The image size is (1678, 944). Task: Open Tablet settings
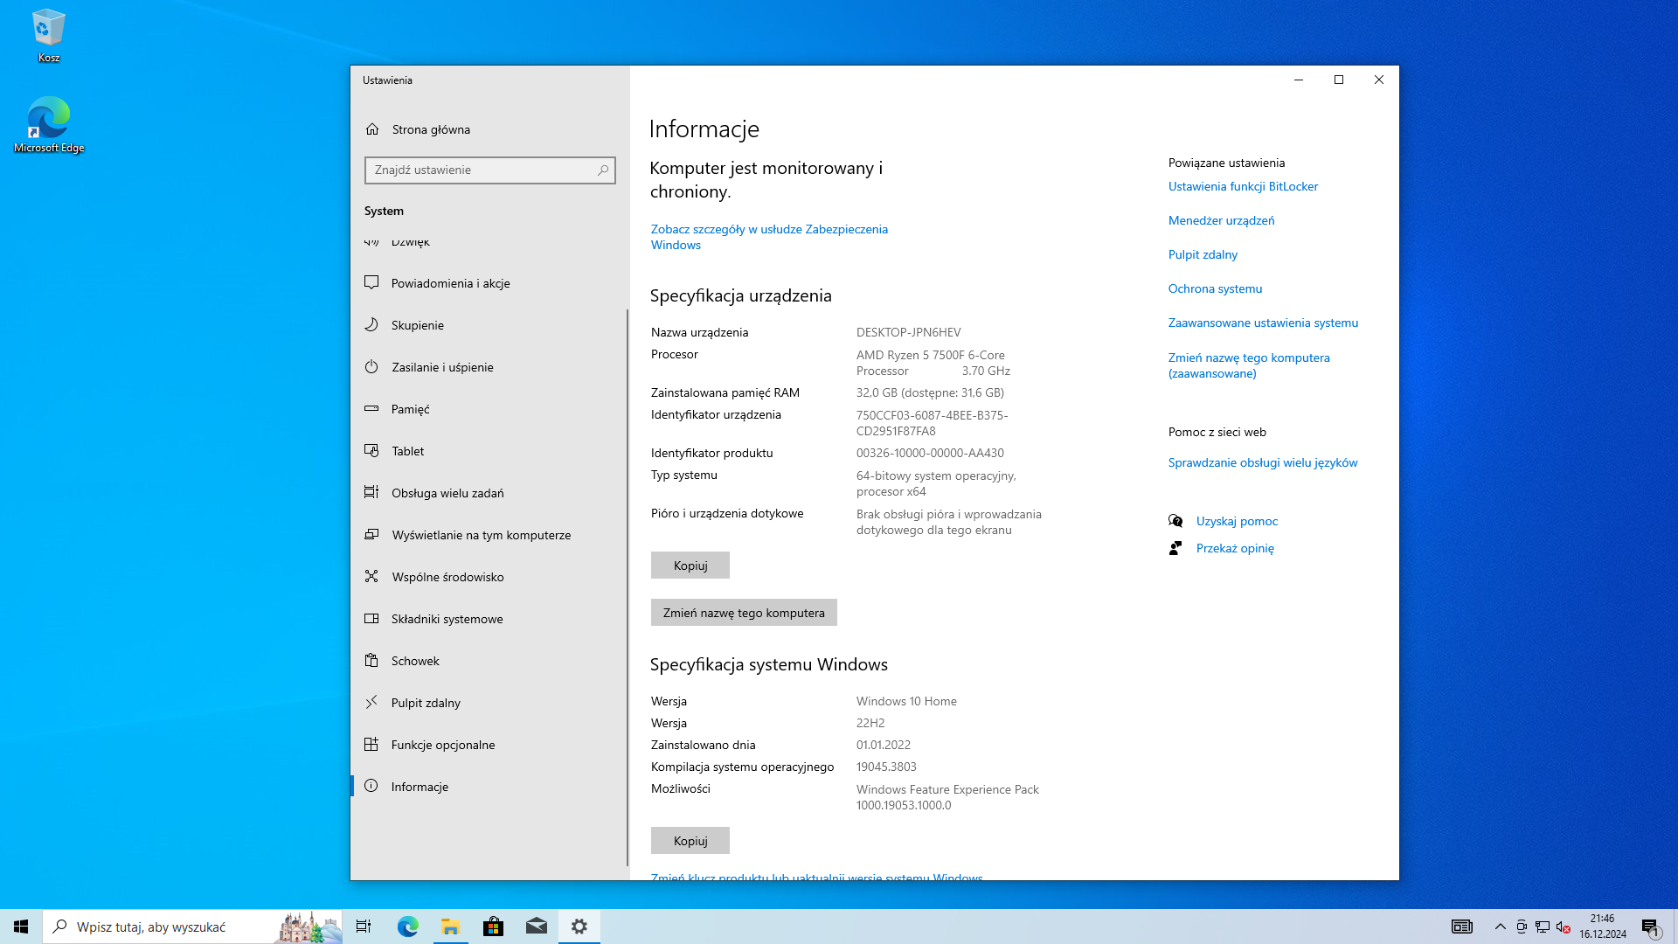[489, 451]
